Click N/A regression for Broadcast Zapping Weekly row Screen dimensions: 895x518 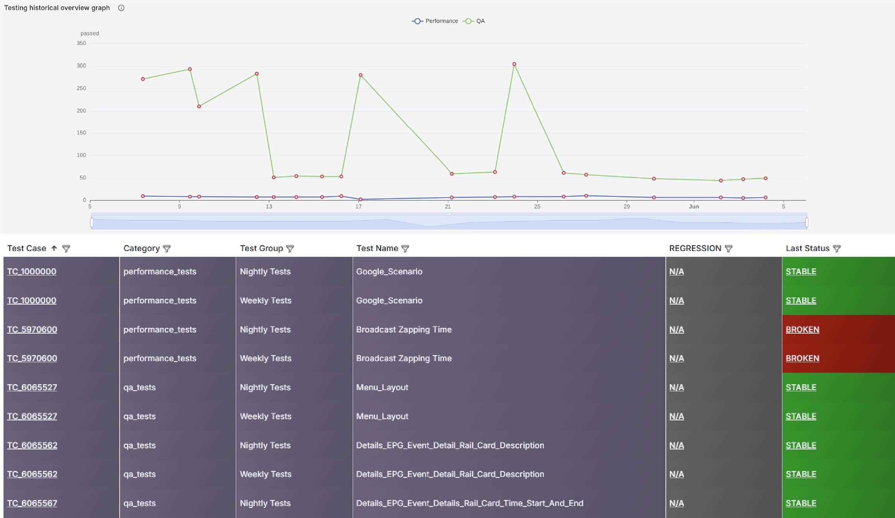coord(677,358)
